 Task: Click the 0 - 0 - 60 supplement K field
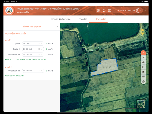[x=33, y=49]
